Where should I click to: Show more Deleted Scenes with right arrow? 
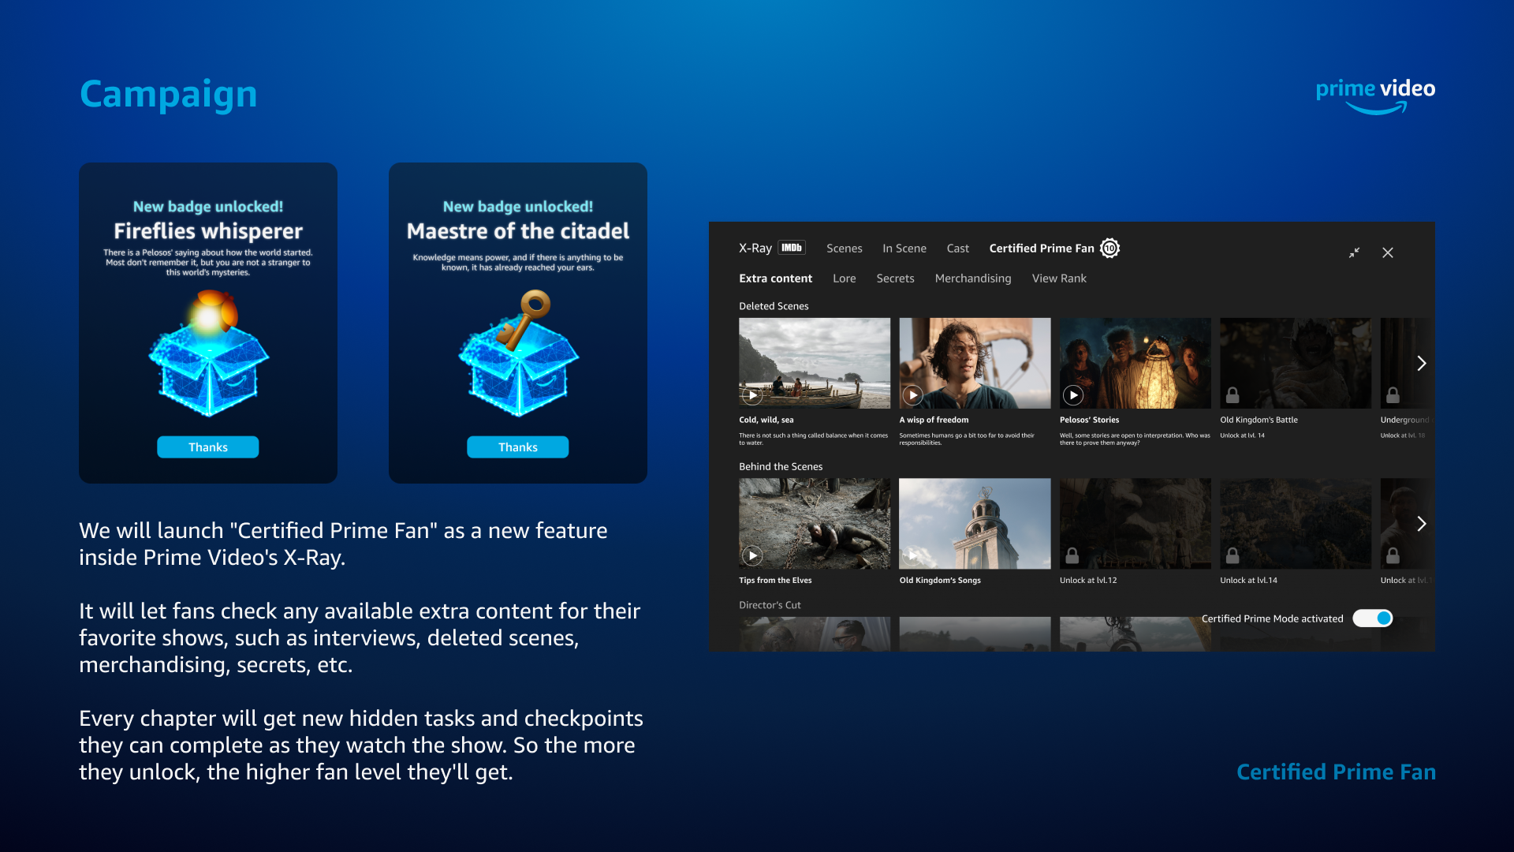(x=1421, y=363)
